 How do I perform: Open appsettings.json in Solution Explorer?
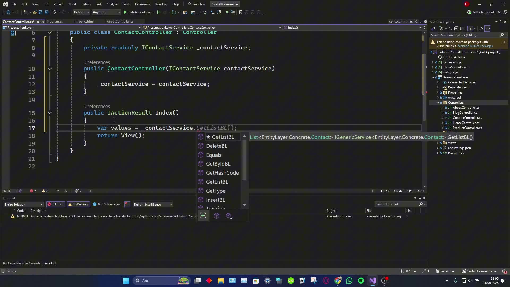[x=459, y=148]
